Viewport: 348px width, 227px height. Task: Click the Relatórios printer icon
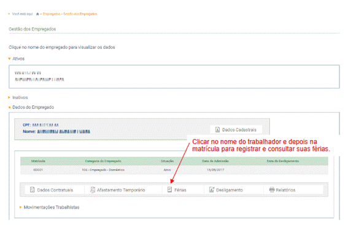point(272,190)
